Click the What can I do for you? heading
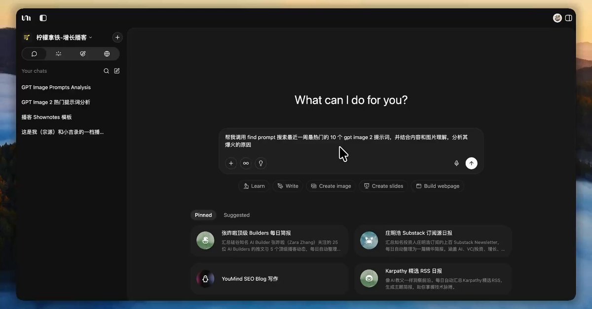 351,100
